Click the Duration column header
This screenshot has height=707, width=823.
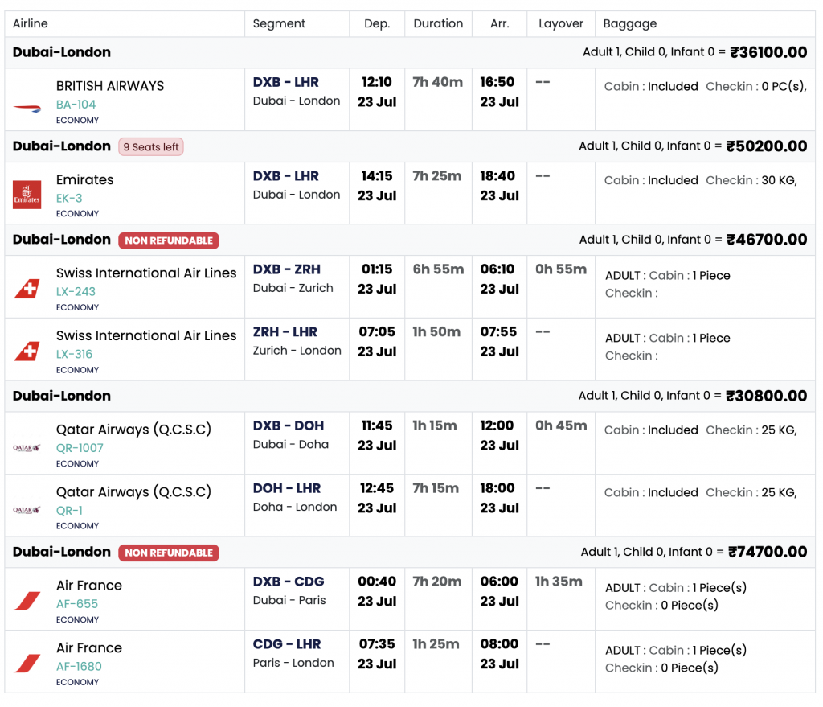coord(438,23)
